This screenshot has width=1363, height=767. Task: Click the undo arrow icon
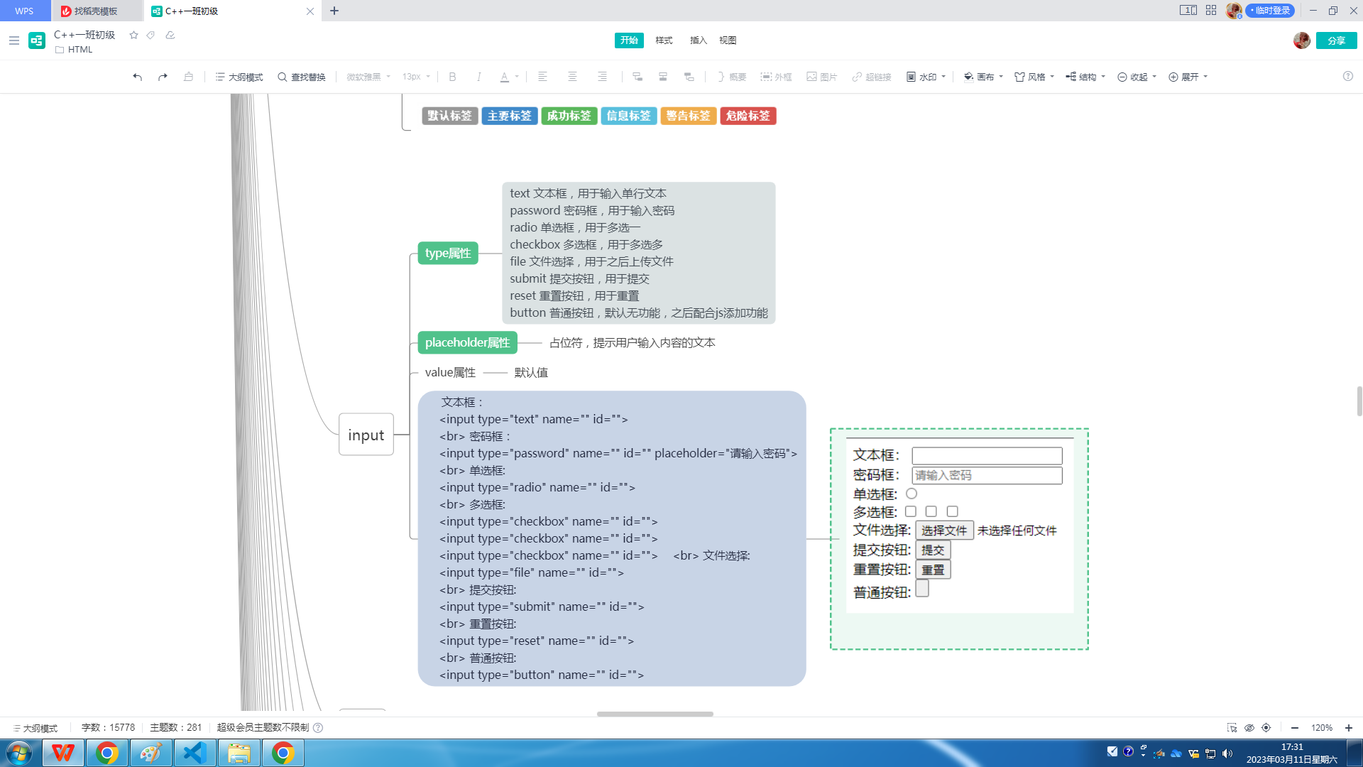[x=137, y=77]
